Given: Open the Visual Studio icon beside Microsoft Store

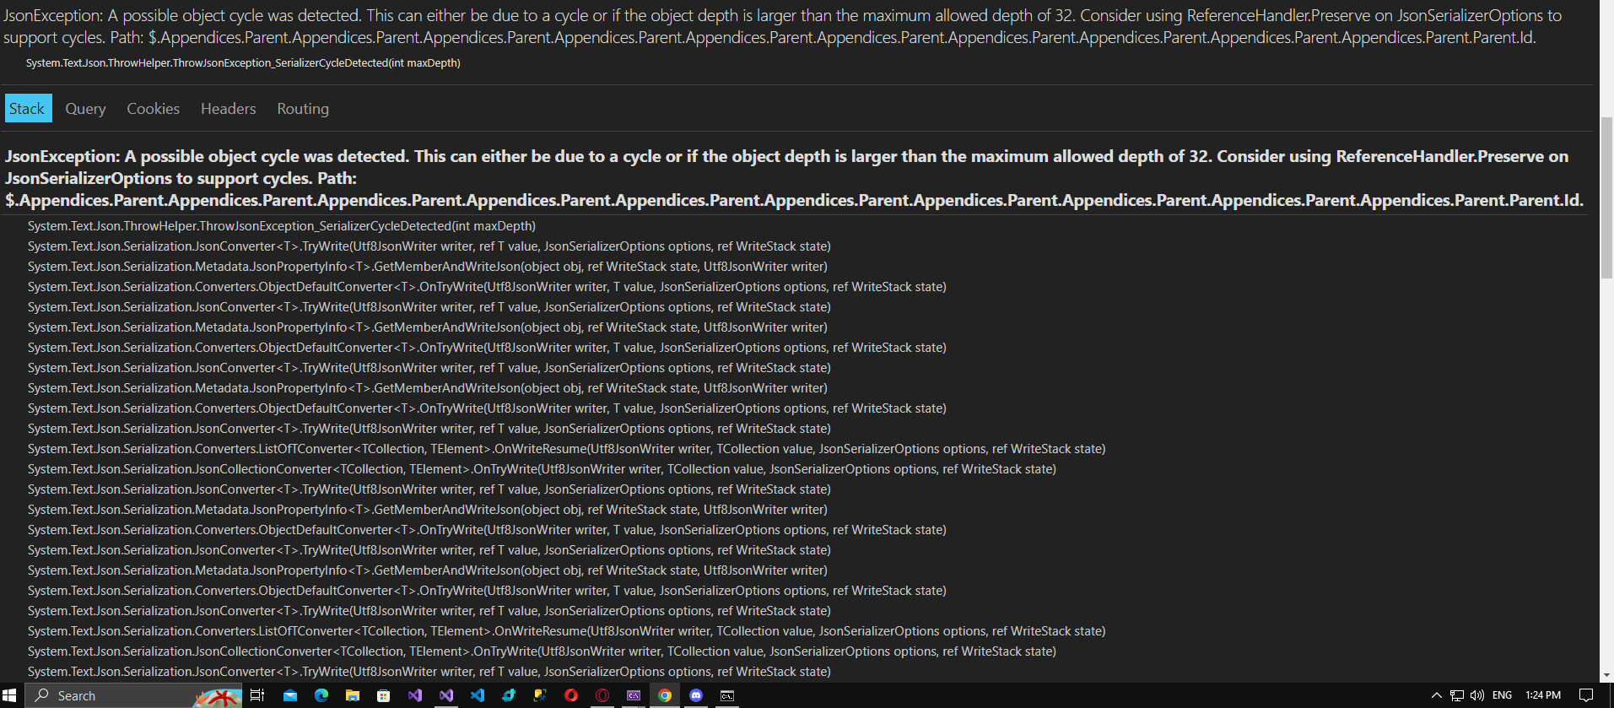Looking at the screenshot, I should click(x=415, y=695).
